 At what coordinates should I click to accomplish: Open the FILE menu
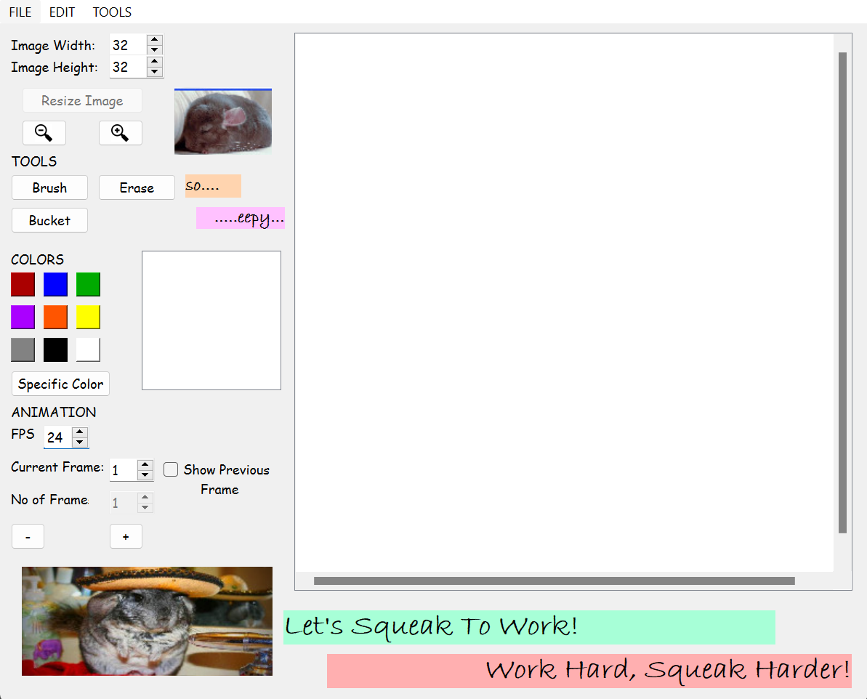(20, 12)
